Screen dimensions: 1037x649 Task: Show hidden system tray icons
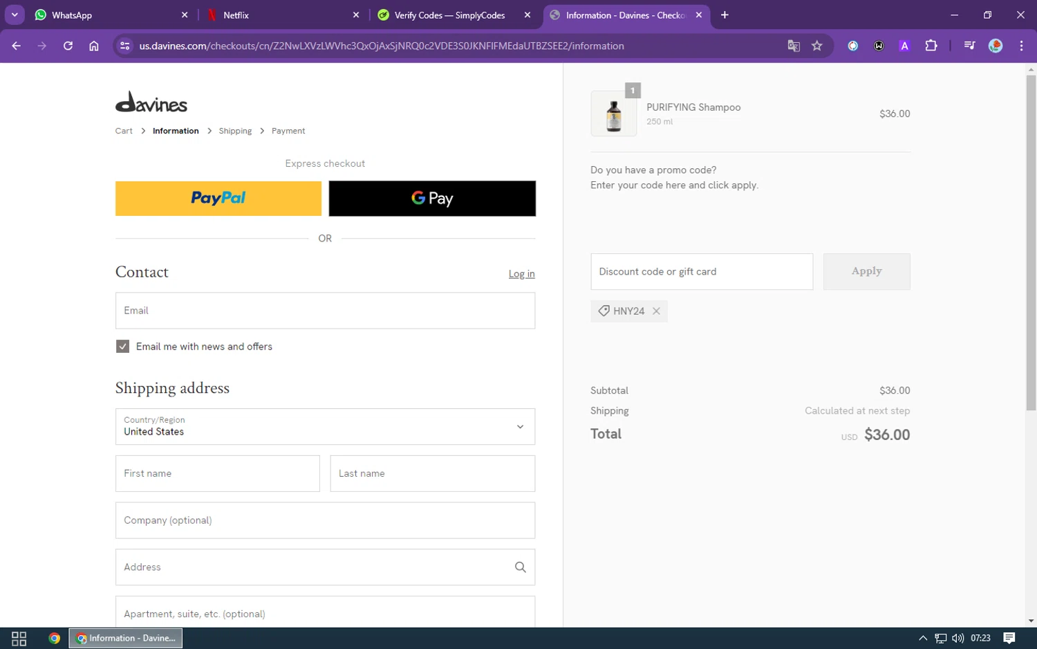click(x=923, y=639)
